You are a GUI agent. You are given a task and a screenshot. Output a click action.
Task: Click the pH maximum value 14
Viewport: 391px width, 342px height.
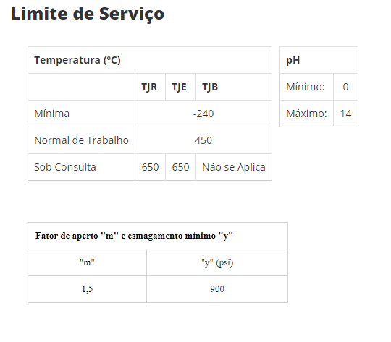click(345, 114)
